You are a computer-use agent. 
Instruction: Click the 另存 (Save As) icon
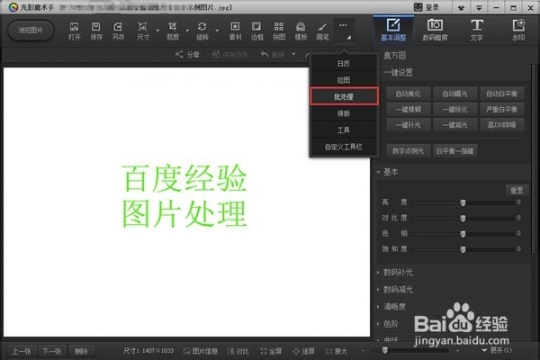pos(118,31)
